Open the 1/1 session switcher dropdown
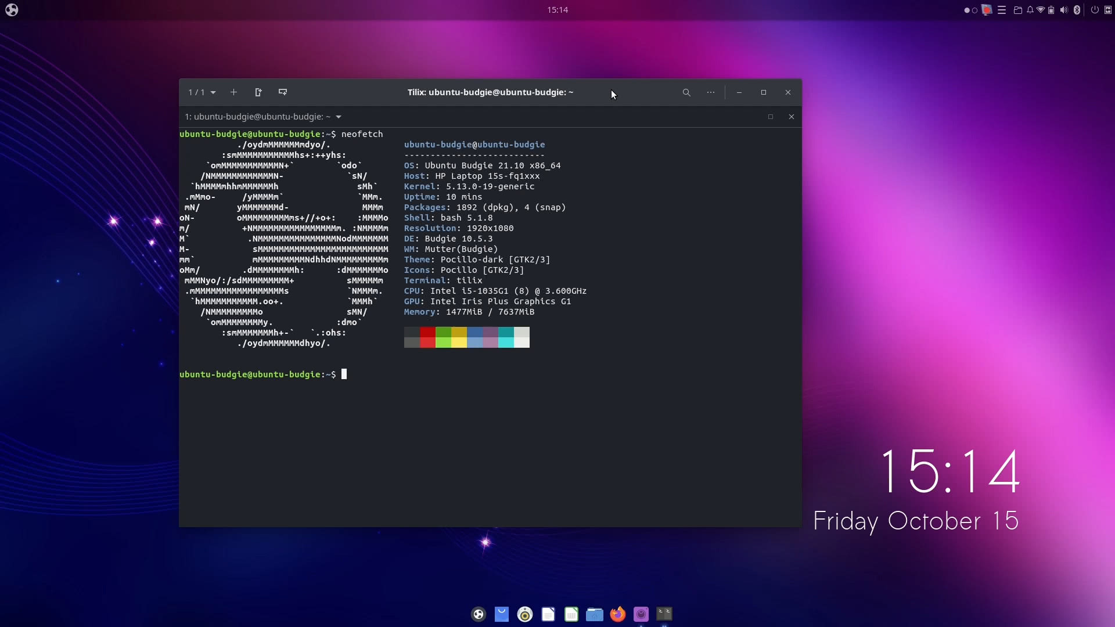This screenshot has width=1115, height=627. pos(201,92)
